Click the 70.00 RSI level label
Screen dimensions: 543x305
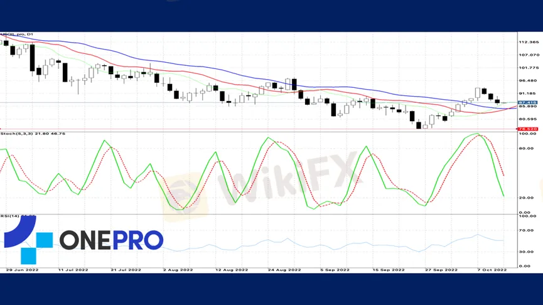click(526, 230)
